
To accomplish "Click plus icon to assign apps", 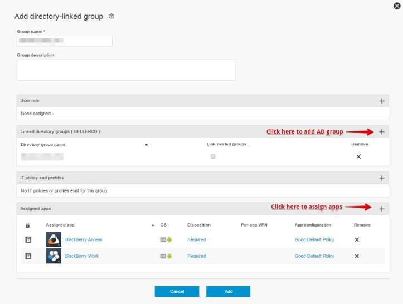I will [382, 209].
